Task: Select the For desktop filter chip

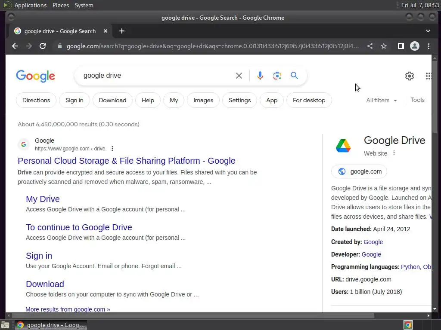Action: coord(309,100)
